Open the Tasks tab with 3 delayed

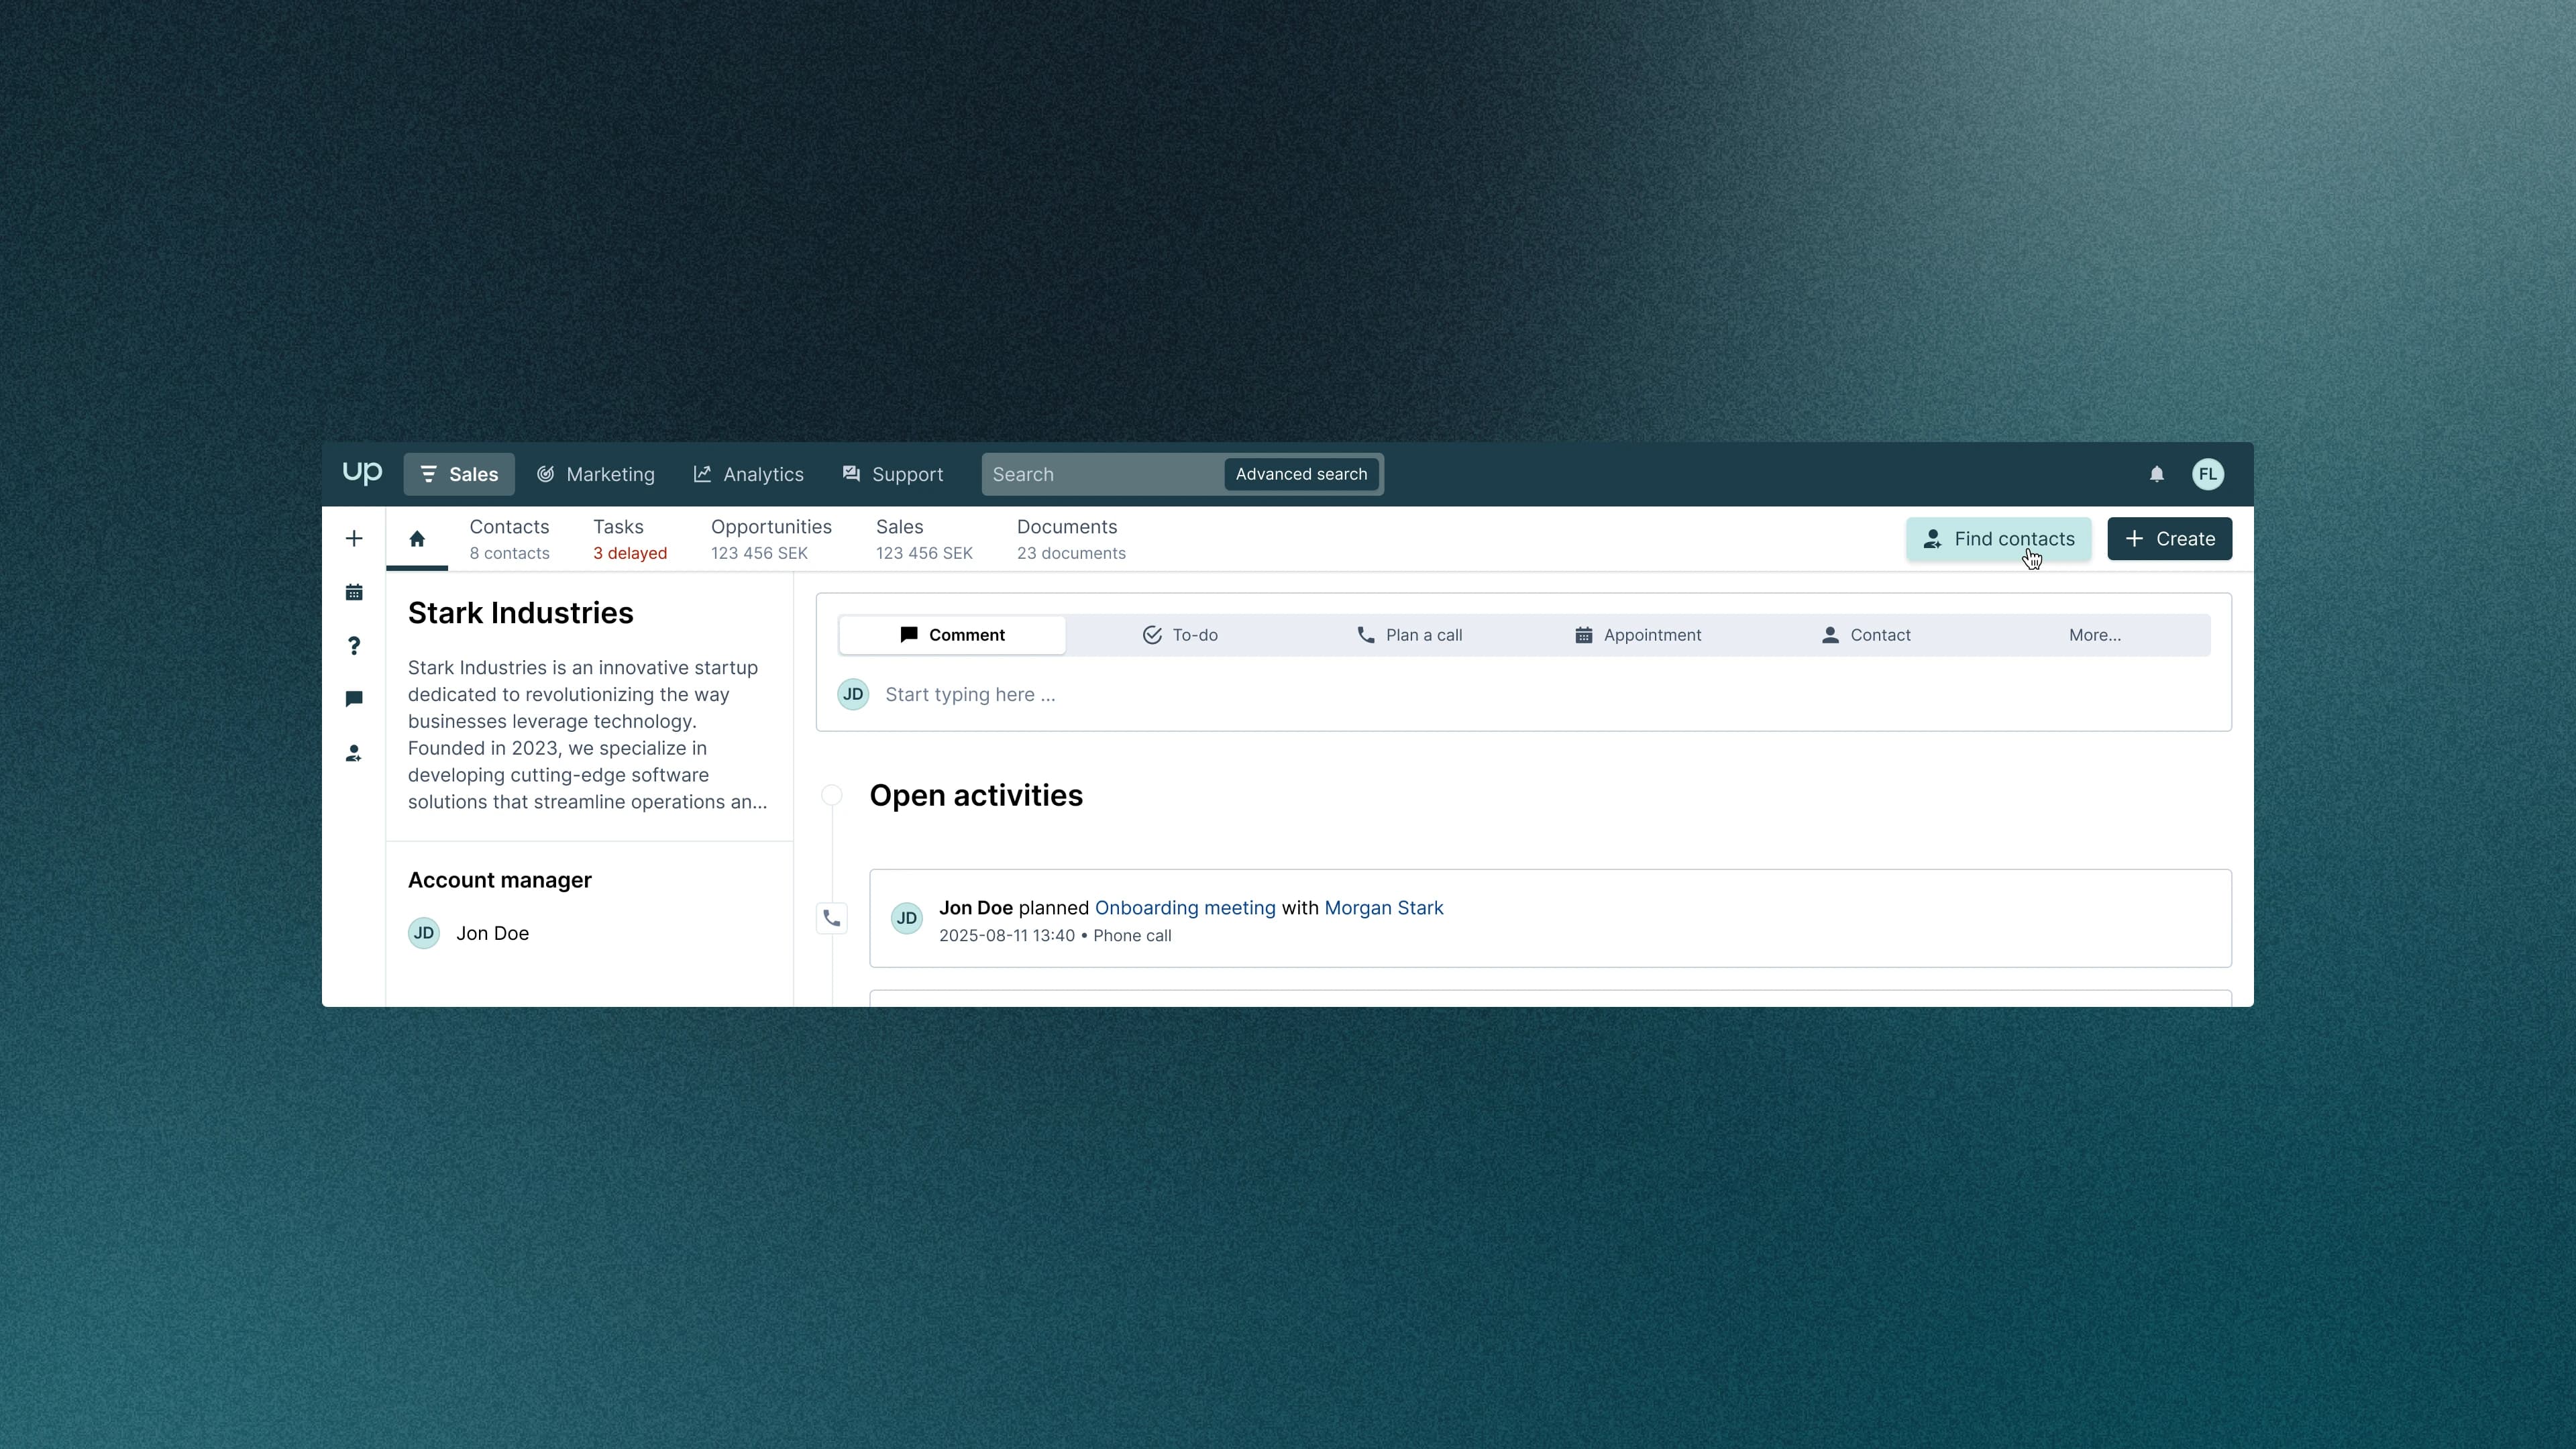point(629,539)
